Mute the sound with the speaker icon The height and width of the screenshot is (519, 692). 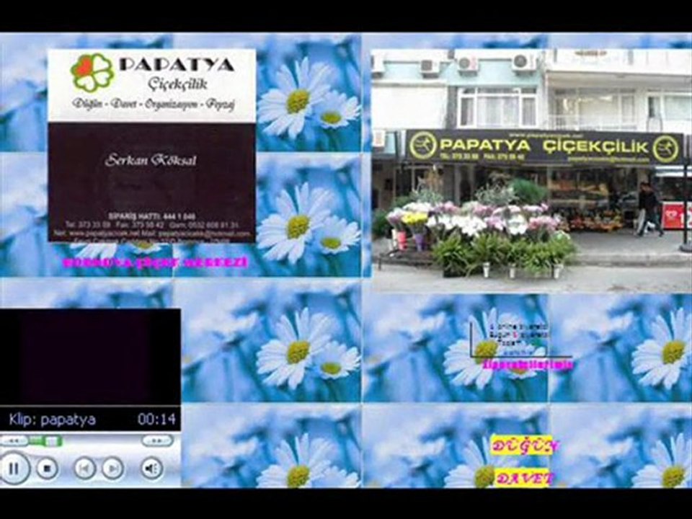(151, 469)
